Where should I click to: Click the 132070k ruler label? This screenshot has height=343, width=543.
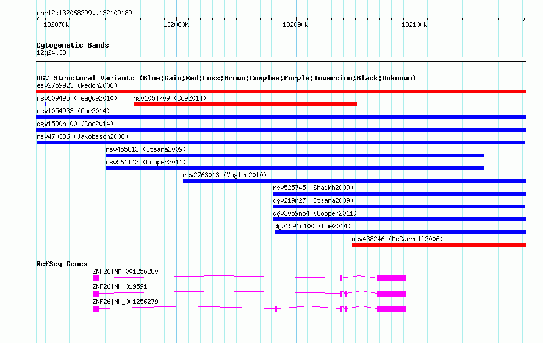click(x=56, y=24)
